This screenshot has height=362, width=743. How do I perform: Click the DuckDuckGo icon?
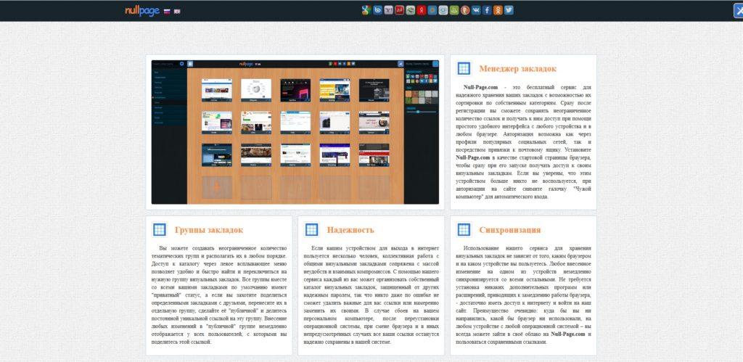point(465,10)
